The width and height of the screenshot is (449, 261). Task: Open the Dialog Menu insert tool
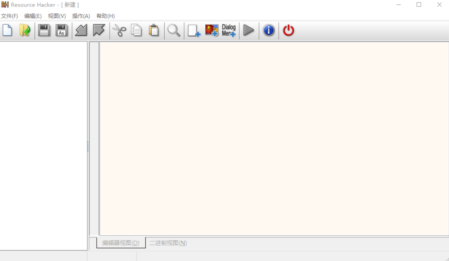229,30
